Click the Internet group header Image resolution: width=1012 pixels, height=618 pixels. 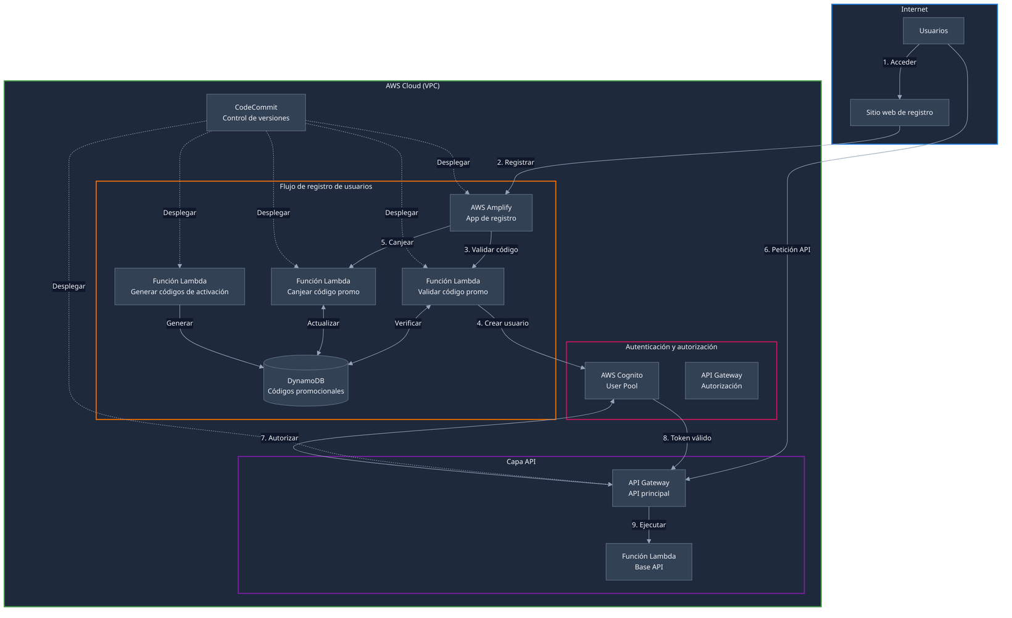tap(915, 9)
